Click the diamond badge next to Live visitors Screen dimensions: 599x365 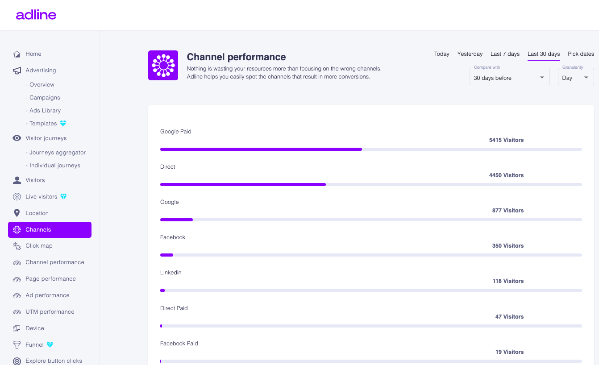coord(63,197)
